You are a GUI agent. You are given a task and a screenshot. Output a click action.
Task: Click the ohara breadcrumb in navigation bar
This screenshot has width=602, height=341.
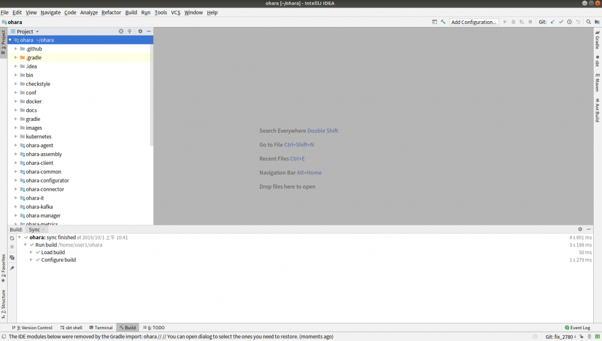point(12,22)
